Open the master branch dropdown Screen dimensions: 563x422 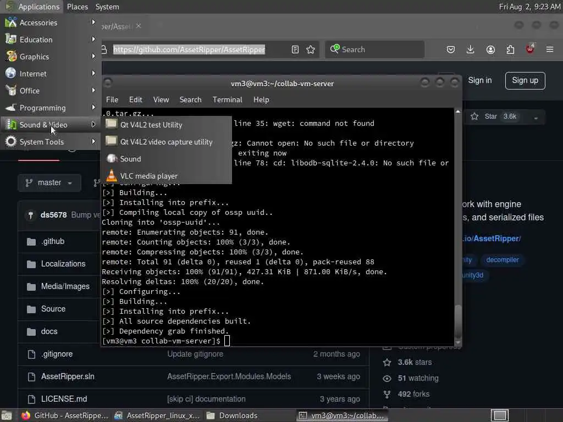tap(49, 182)
